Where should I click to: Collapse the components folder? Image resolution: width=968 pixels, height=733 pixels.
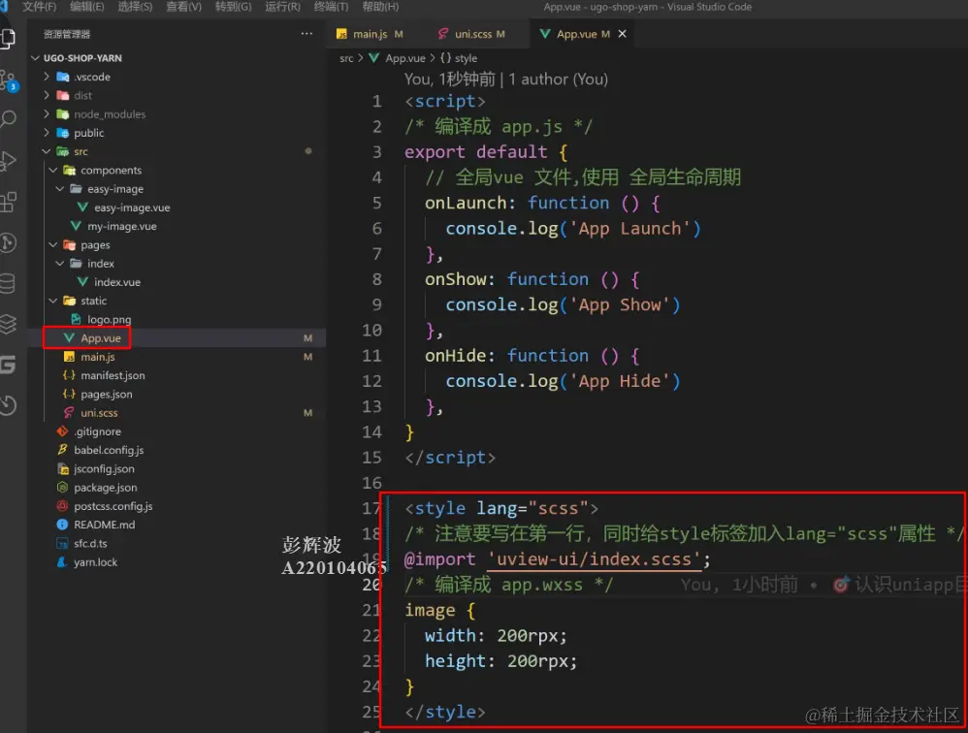176,170
